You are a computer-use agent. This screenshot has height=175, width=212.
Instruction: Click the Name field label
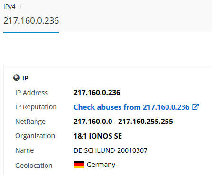(x=25, y=150)
